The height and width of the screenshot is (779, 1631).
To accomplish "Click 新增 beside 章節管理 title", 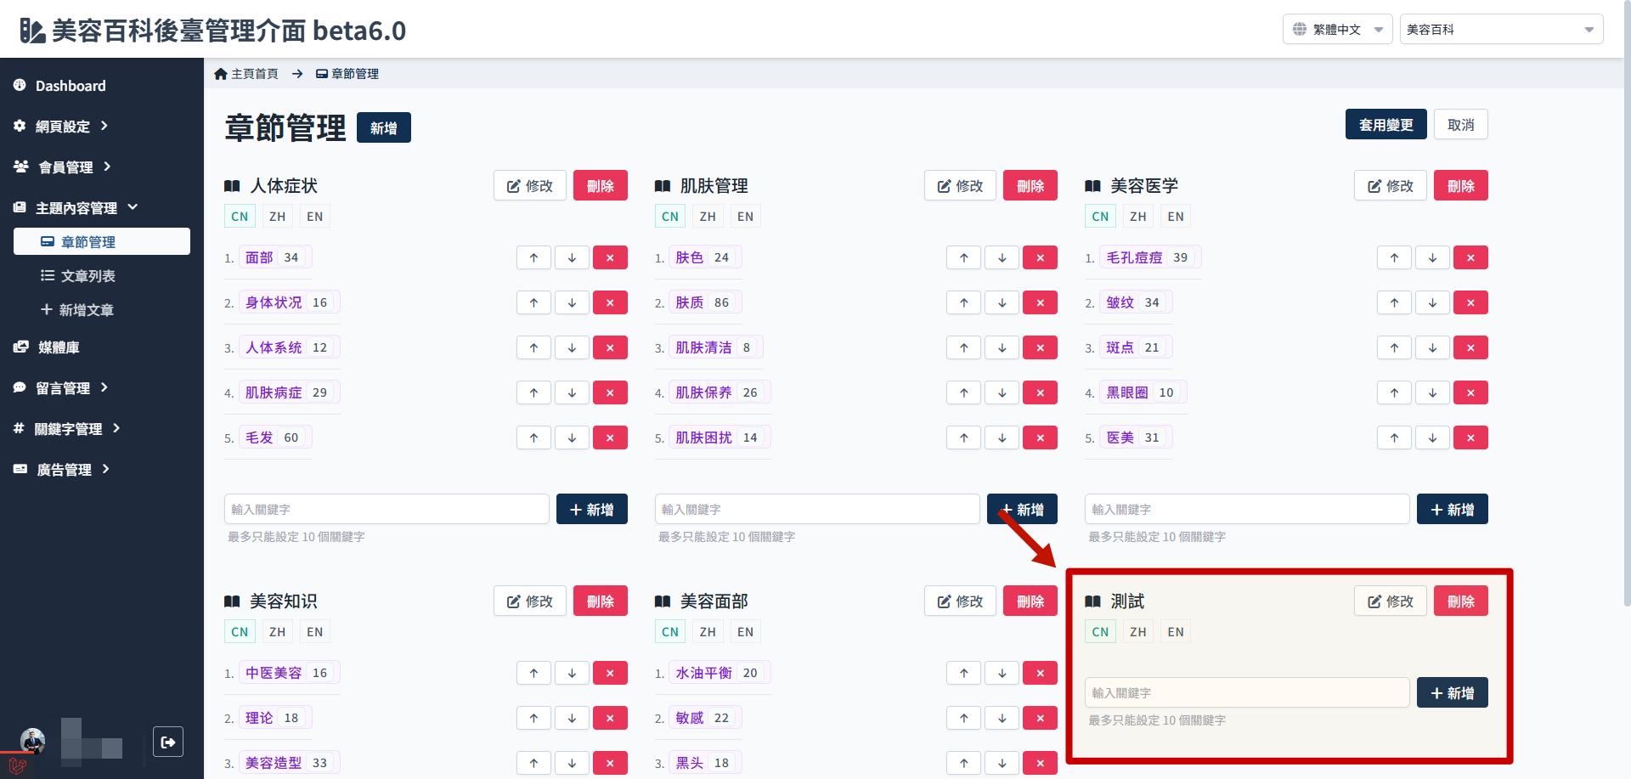I will [384, 127].
